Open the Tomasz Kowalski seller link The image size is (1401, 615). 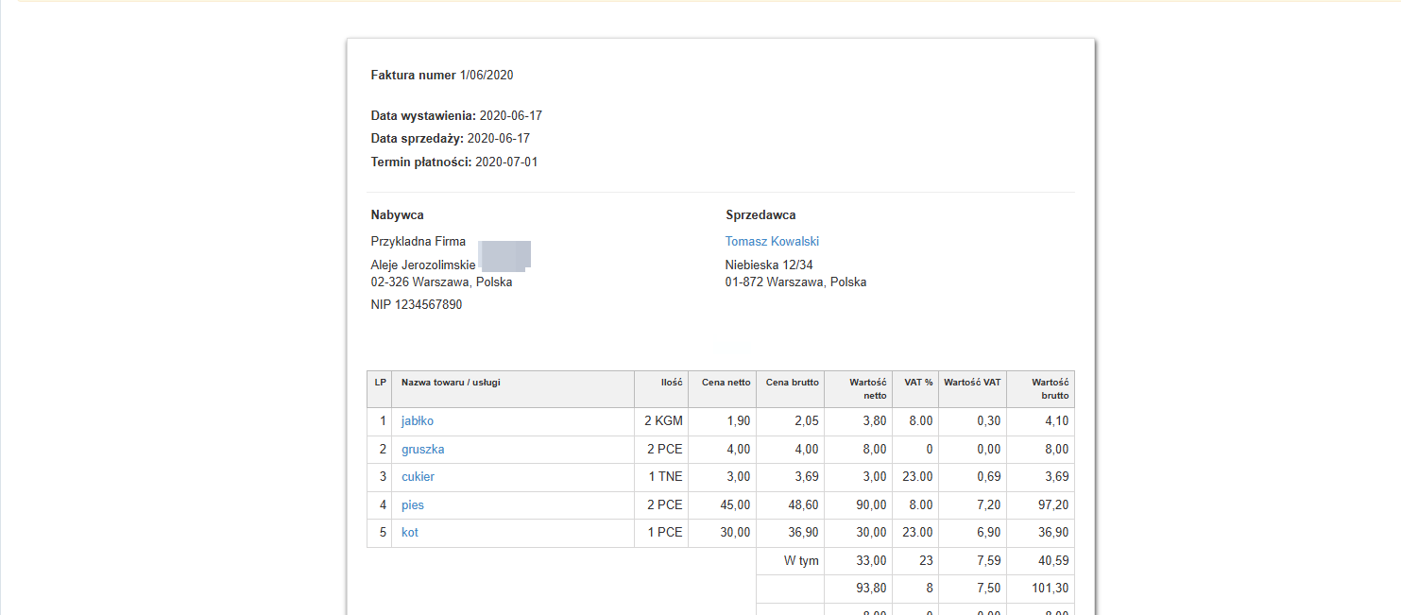pyautogui.click(x=772, y=242)
